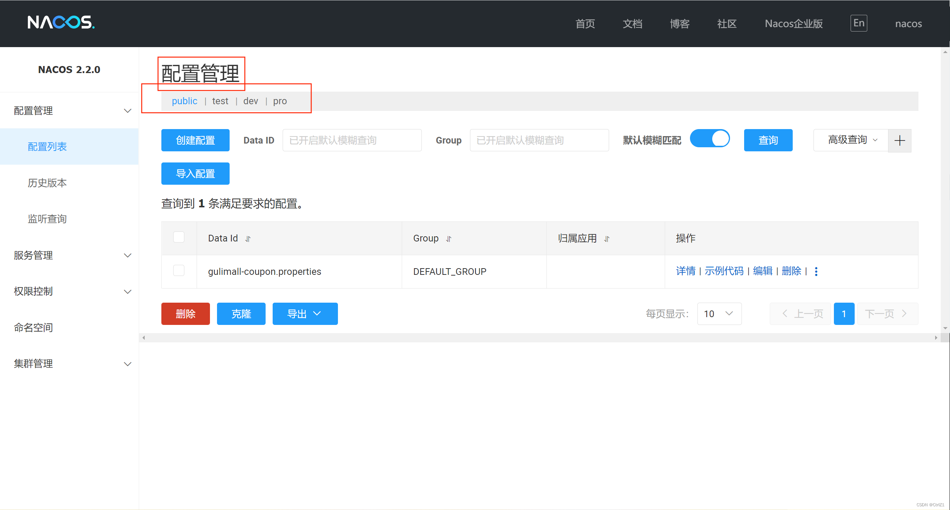Image resolution: width=950 pixels, height=510 pixels.
Task: Click 删除 link in the table row
Action: [792, 271]
